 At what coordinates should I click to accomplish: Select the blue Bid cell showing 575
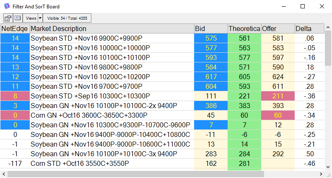[x=211, y=38]
